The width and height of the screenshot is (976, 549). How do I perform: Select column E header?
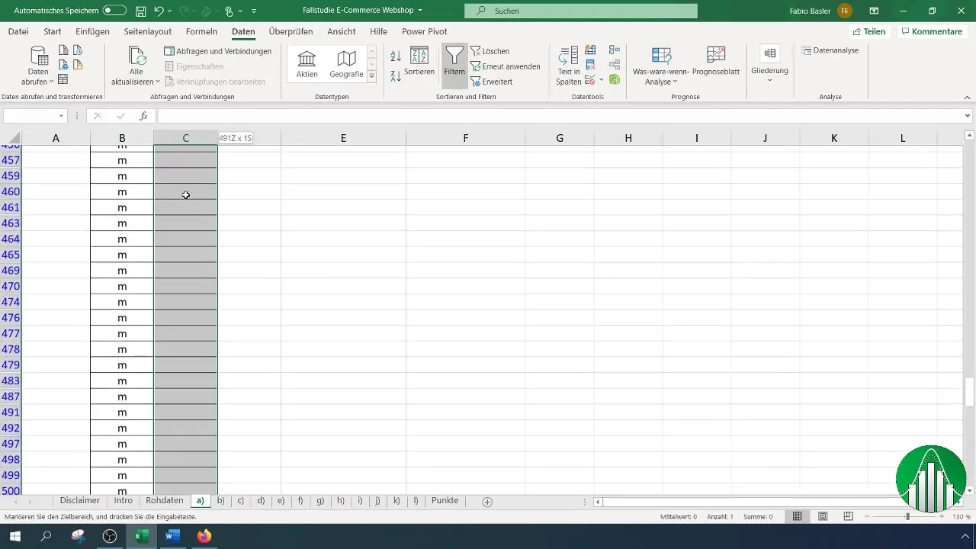[x=343, y=138]
